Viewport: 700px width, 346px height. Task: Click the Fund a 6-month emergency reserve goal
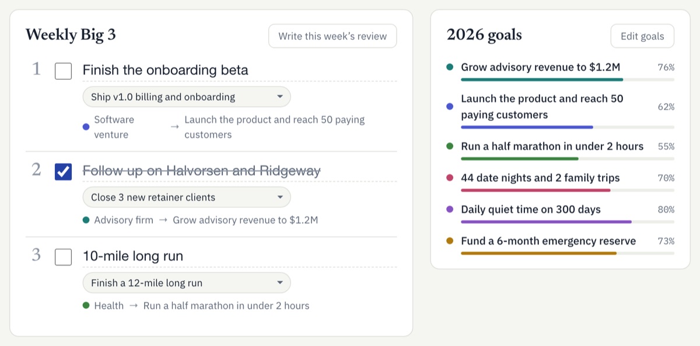click(x=548, y=241)
